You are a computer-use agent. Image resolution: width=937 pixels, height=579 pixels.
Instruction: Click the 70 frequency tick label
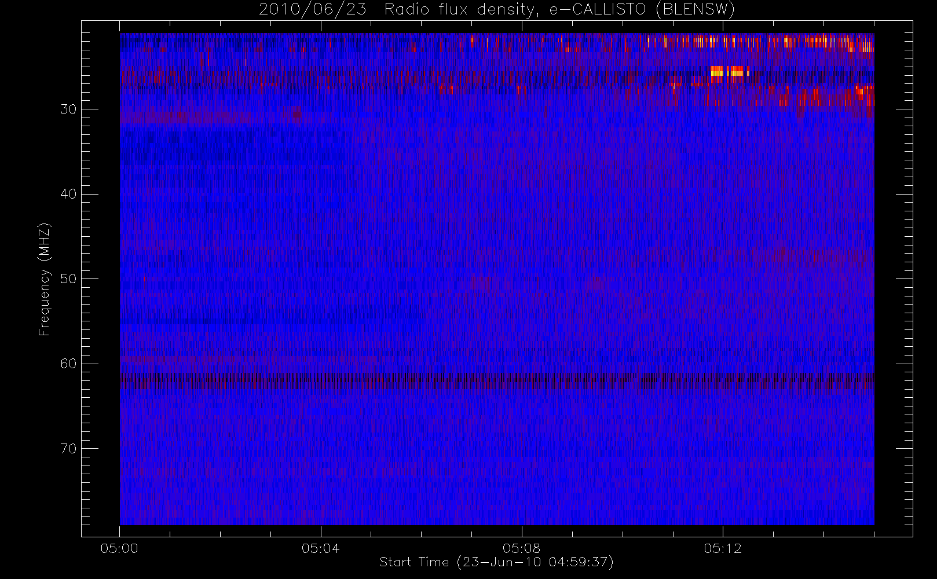68,449
